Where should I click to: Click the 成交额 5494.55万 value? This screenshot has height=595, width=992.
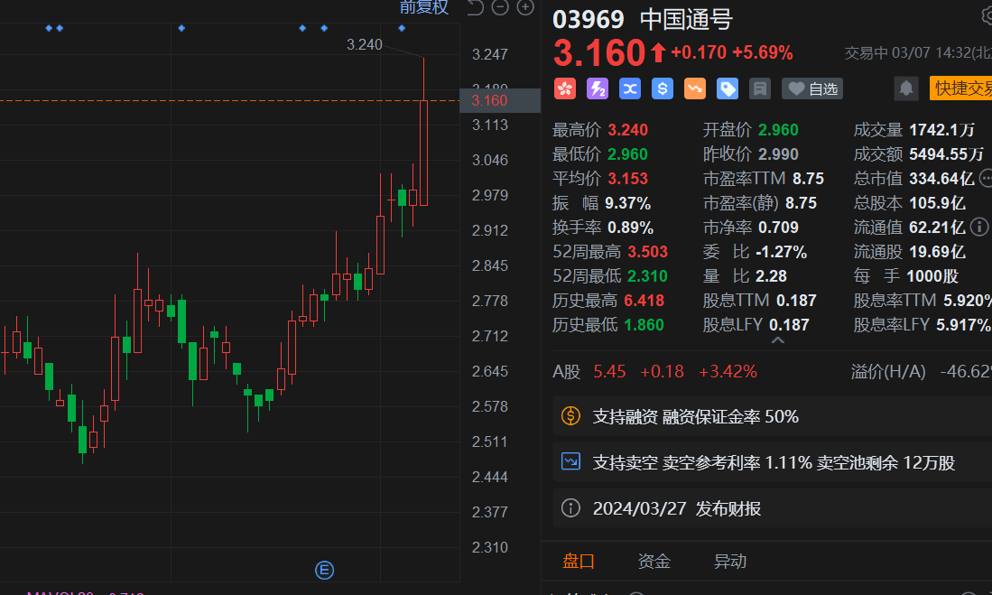[x=947, y=154]
